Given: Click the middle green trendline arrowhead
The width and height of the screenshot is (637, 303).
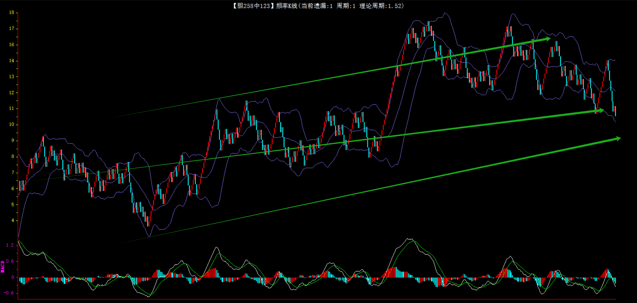Looking at the screenshot, I should coord(601,110).
